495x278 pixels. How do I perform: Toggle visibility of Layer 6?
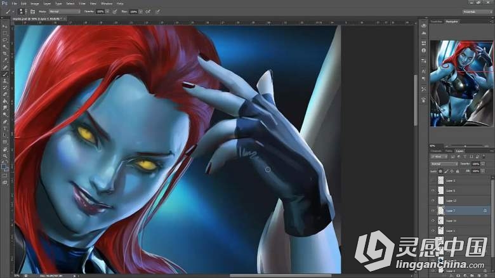click(x=433, y=190)
